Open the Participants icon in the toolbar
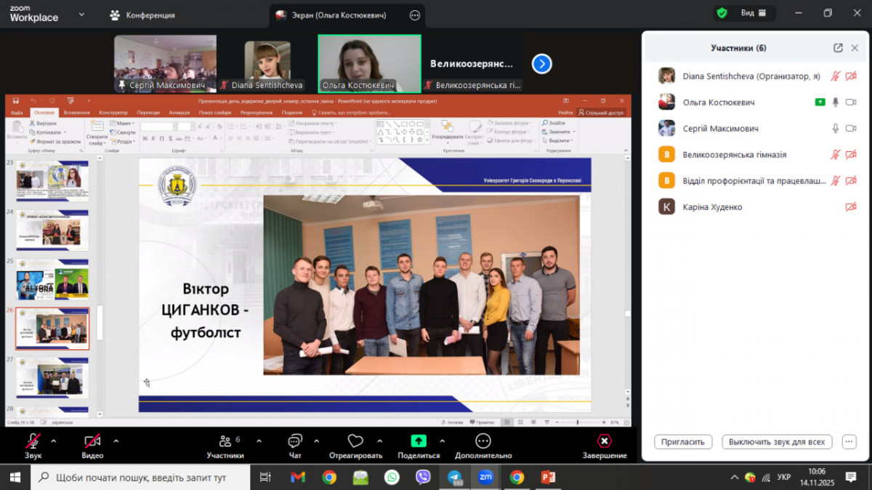 tap(225, 441)
